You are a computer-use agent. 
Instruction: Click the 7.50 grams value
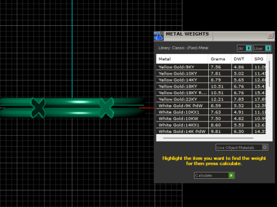[x=216, y=118]
